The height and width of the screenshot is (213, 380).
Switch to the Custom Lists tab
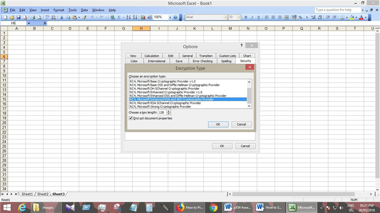point(228,56)
